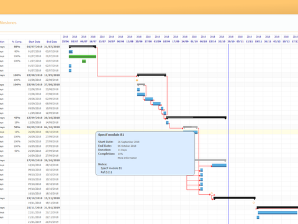298x224 pixels.
Task: Sort by the % Comp. column header
Action: coord(17,42)
